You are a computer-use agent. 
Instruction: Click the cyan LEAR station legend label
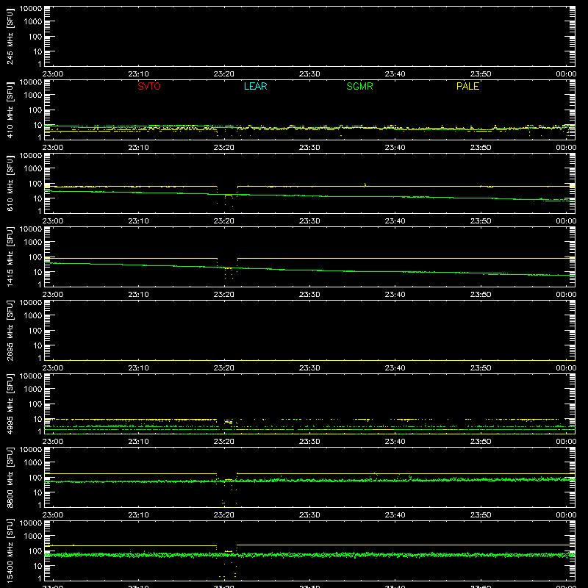255,86
